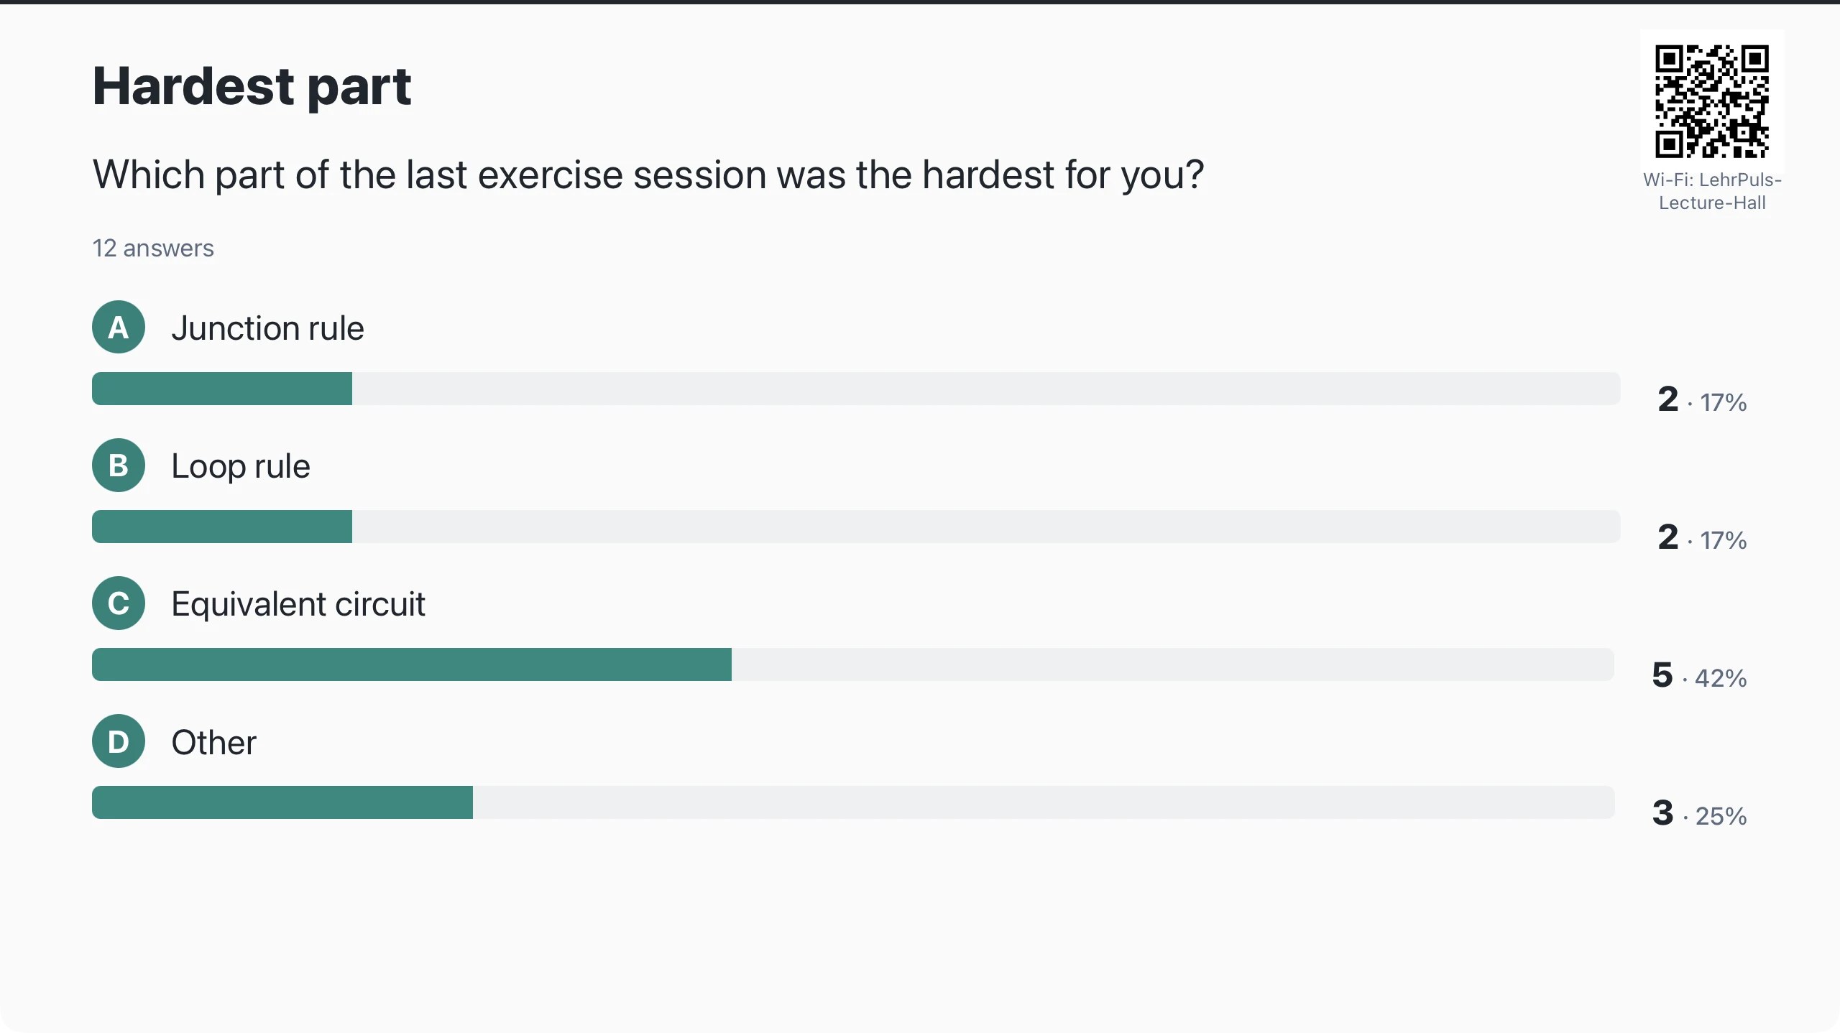Click the 5 · 42% result count
Viewport: 1840px width, 1033px height.
coord(1699,676)
